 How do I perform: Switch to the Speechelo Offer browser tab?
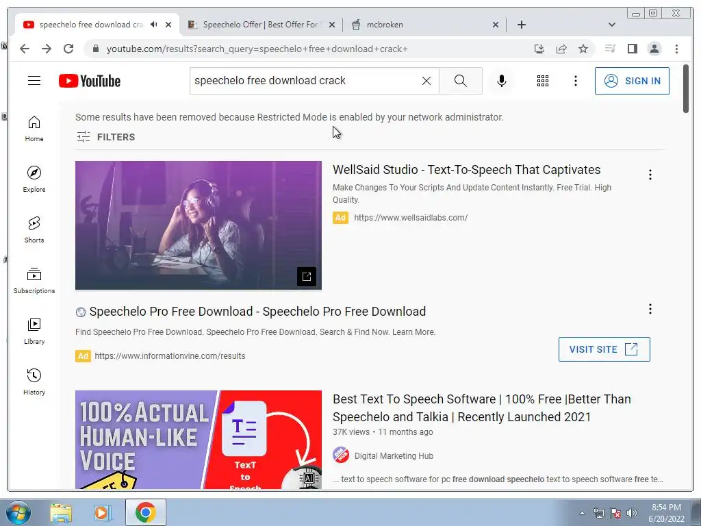pyautogui.click(x=261, y=25)
